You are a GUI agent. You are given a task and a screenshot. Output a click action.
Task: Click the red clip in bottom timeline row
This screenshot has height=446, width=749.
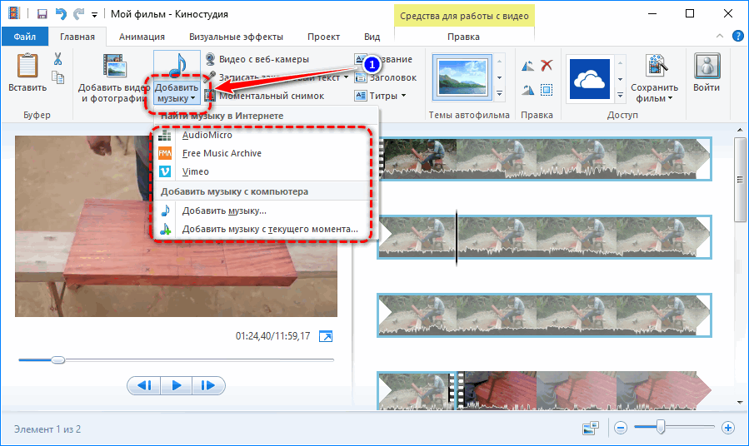(x=584, y=391)
